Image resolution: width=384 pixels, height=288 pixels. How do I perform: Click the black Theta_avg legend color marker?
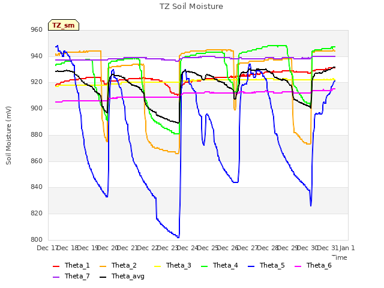click(x=103, y=277)
